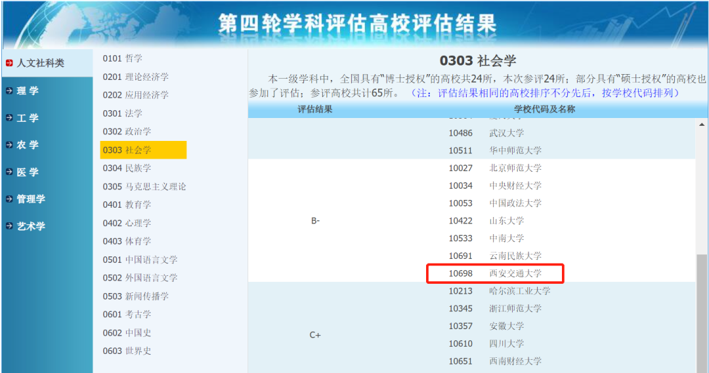The height and width of the screenshot is (373, 709).
Task: Click row 10357 安徽大学
Action: (486, 326)
